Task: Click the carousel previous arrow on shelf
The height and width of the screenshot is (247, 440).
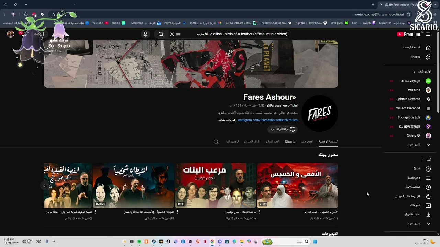Action: (x=44, y=186)
